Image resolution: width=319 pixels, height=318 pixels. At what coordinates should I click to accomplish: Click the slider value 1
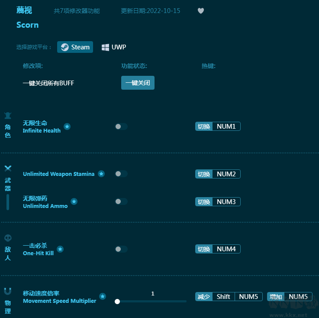coord(153,294)
